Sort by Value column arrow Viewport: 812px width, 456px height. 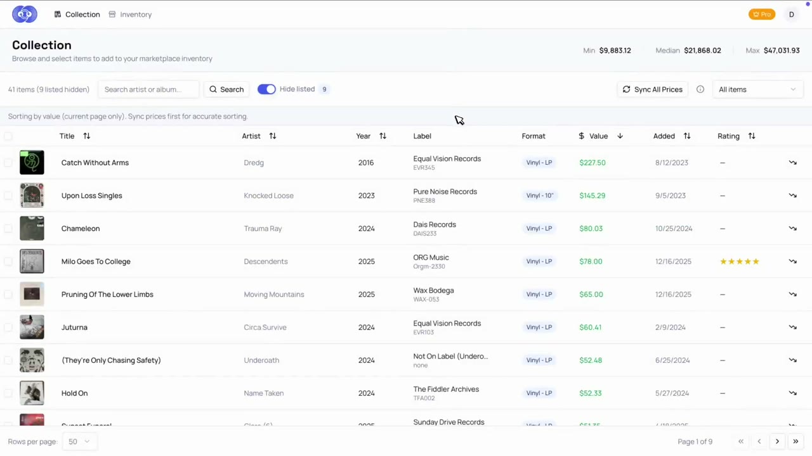tap(620, 136)
